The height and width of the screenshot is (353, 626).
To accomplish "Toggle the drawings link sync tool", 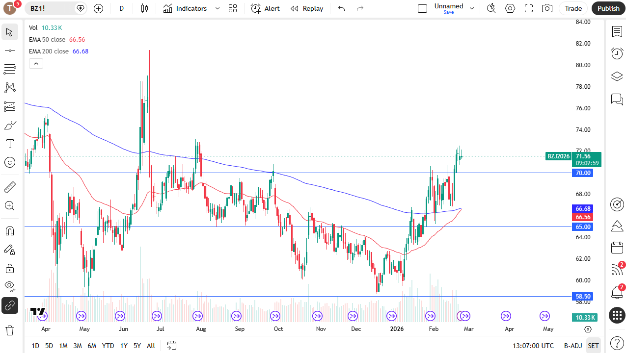I will pyautogui.click(x=9, y=305).
